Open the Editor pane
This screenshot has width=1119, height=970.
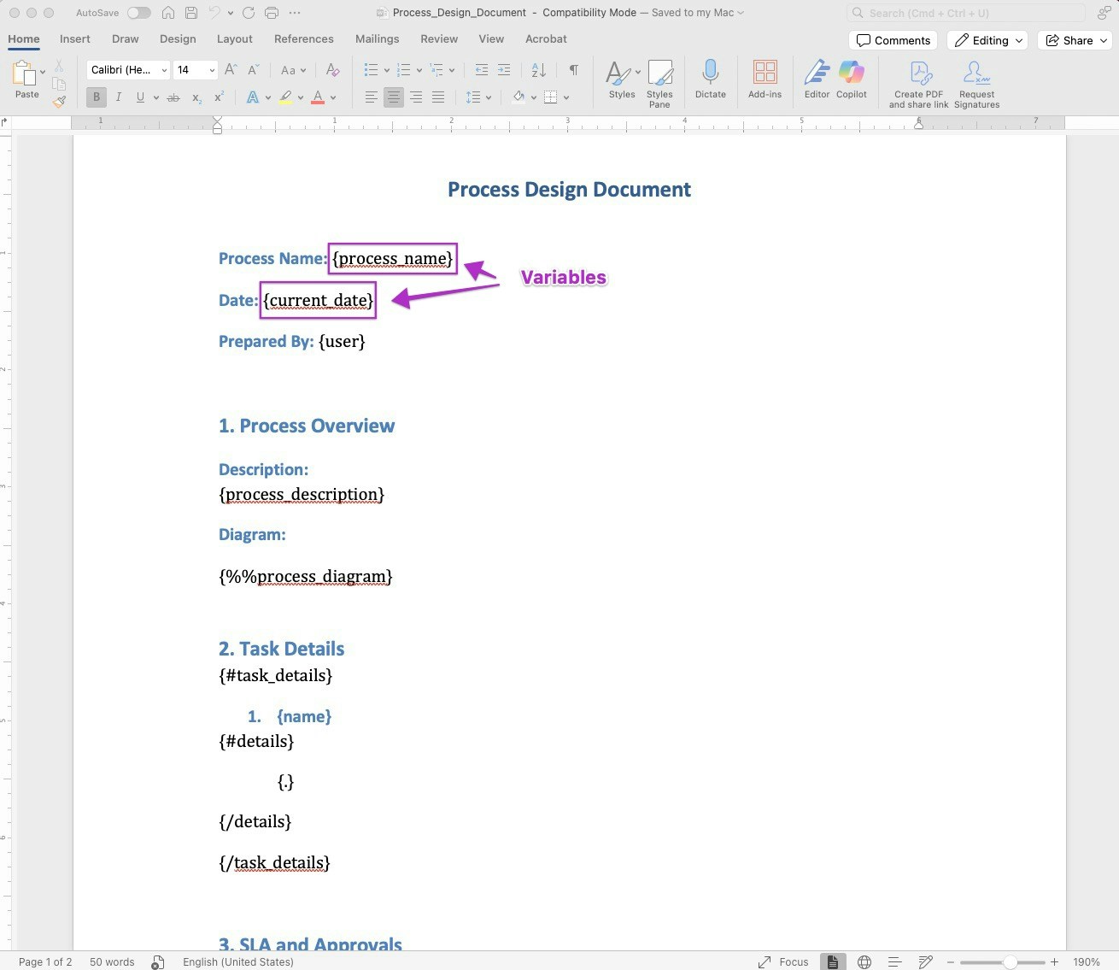[816, 81]
